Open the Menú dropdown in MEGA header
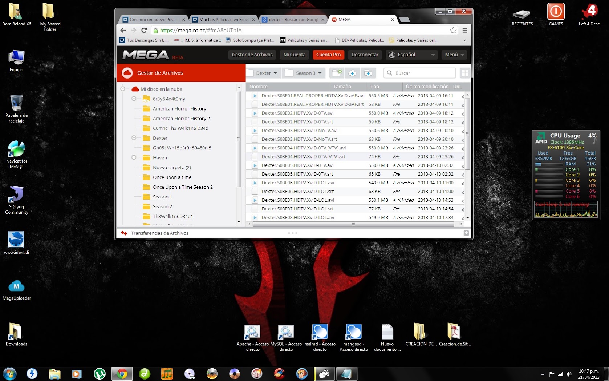This screenshot has width=609, height=381. coord(454,55)
